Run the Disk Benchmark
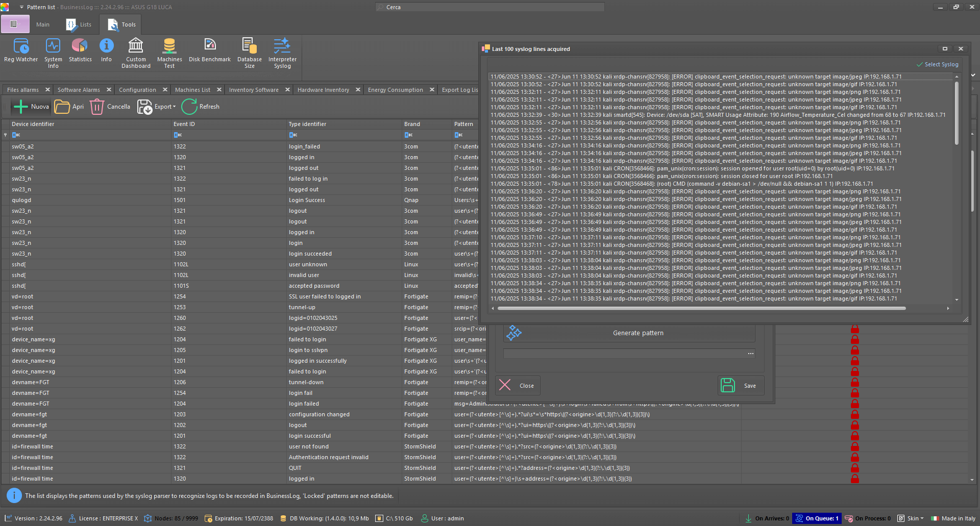Image resolution: width=980 pixels, height=526 pixels. pyautogui.click(x=210, y=50)
